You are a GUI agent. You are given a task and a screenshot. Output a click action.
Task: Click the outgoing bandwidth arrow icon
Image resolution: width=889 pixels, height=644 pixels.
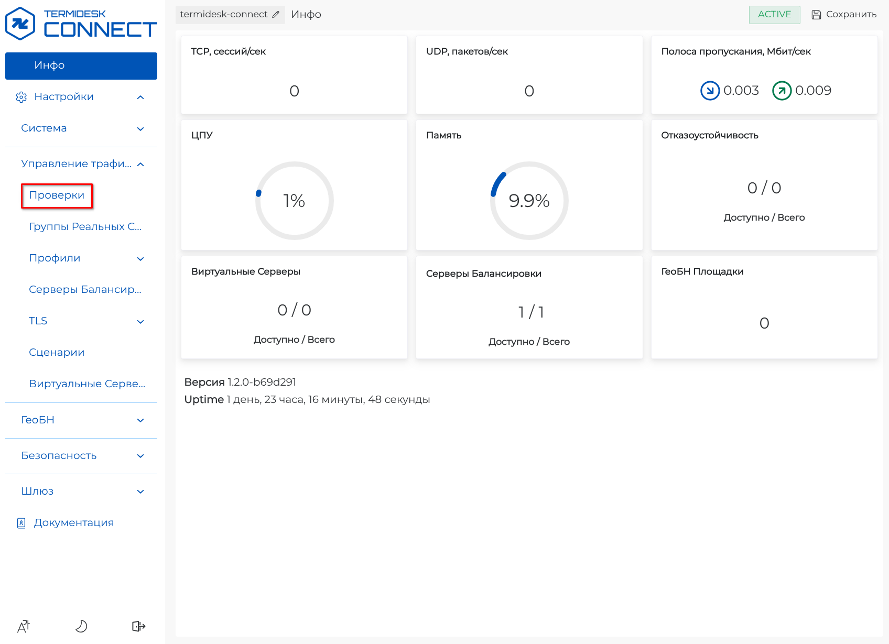click(782, 91)
